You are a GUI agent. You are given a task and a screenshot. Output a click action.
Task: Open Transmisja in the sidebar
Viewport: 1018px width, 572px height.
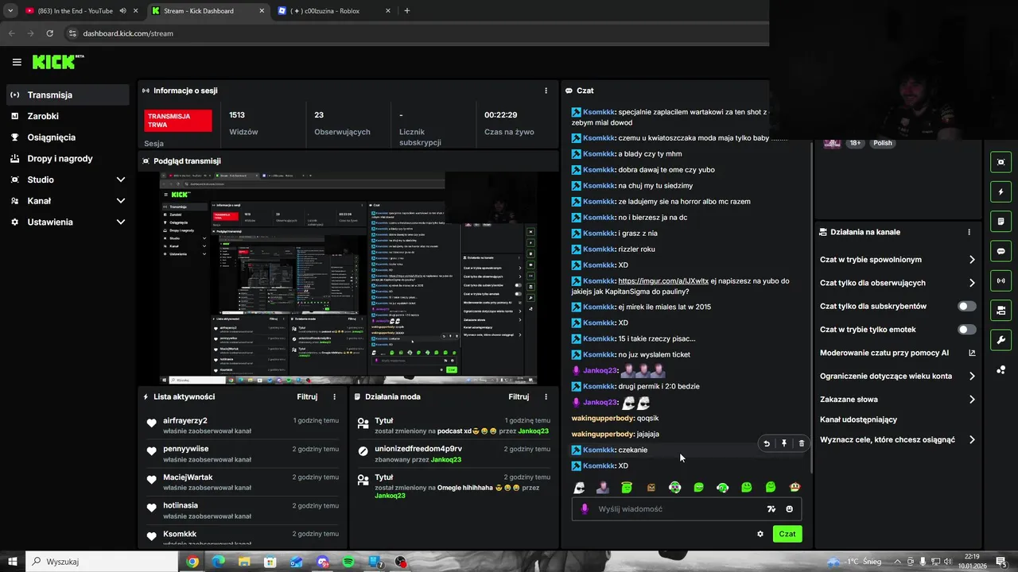coord(67,95)
